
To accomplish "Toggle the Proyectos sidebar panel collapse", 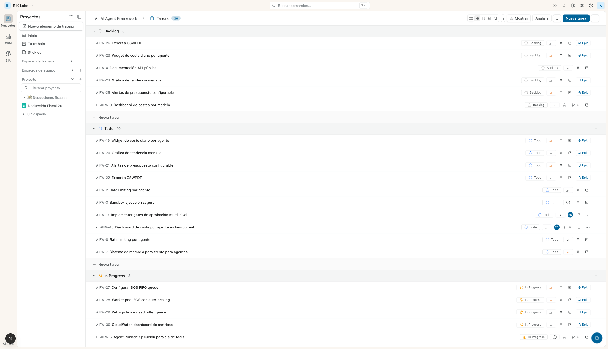I will click(79, 17).
